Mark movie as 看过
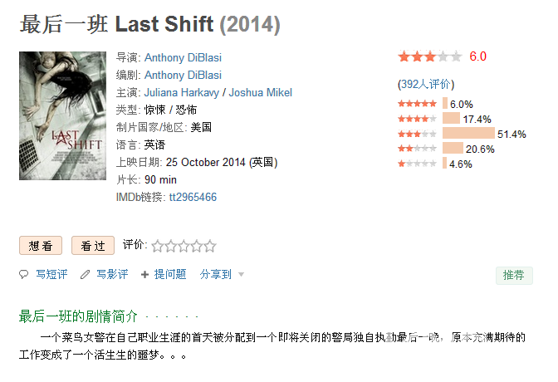This screenshot has height=382, width=558. tap(93, 246)
